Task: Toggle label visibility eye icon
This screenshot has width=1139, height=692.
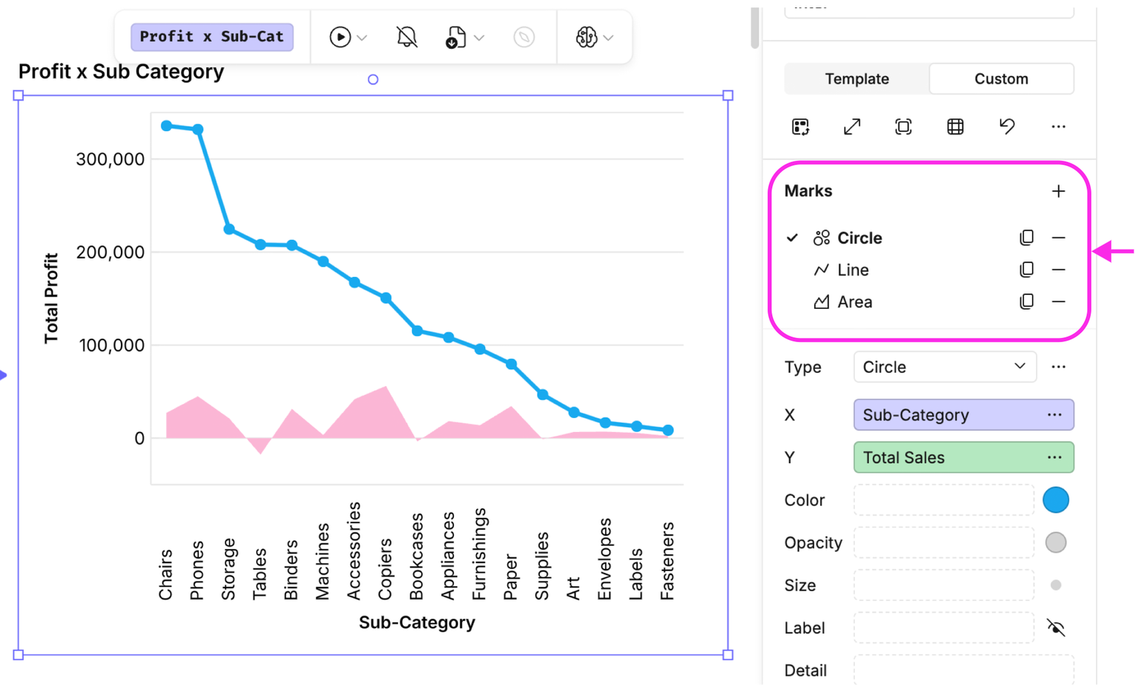Action: point(1056,628)
